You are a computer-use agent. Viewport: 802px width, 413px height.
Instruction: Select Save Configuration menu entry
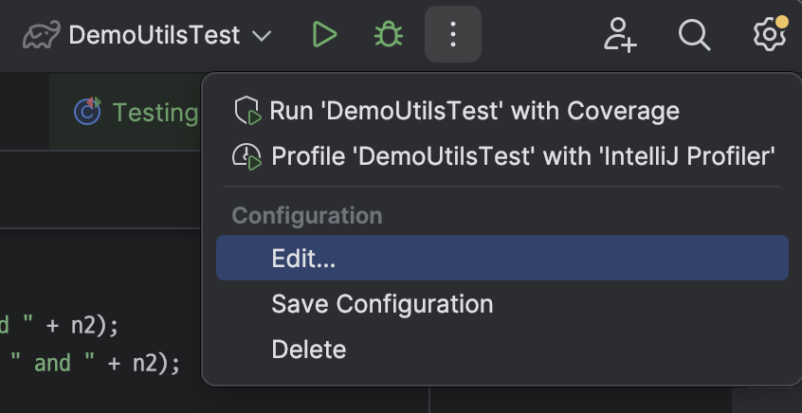click(382, 304)
